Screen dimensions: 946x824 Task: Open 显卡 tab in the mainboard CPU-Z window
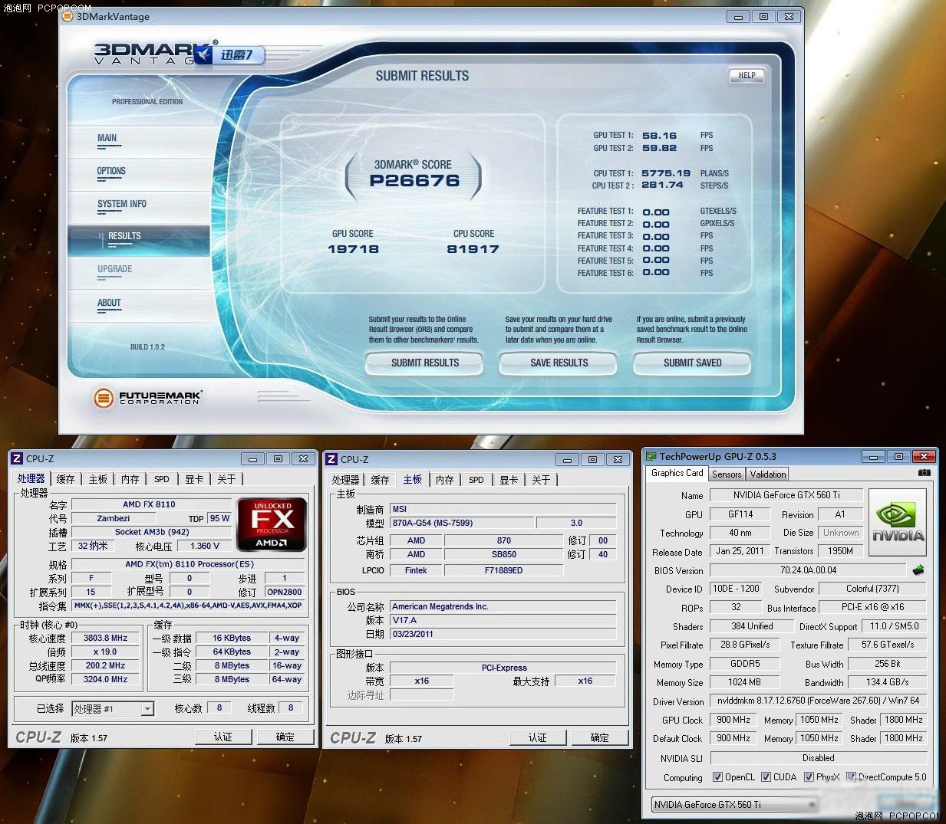point(509,480)
